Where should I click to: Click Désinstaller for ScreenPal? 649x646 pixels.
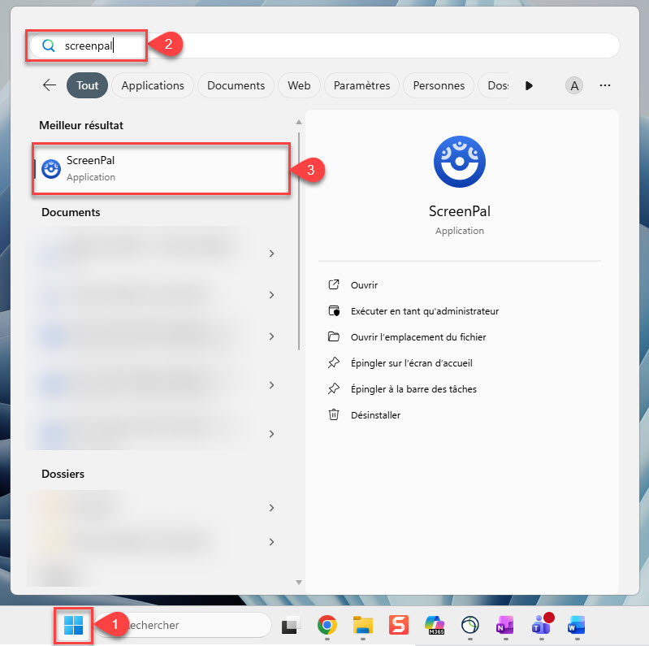pos(375,415)
